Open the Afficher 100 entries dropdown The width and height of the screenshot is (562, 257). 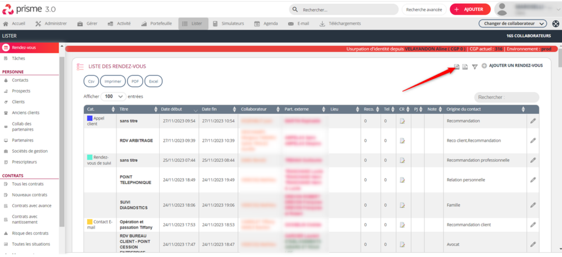[113, 96]
